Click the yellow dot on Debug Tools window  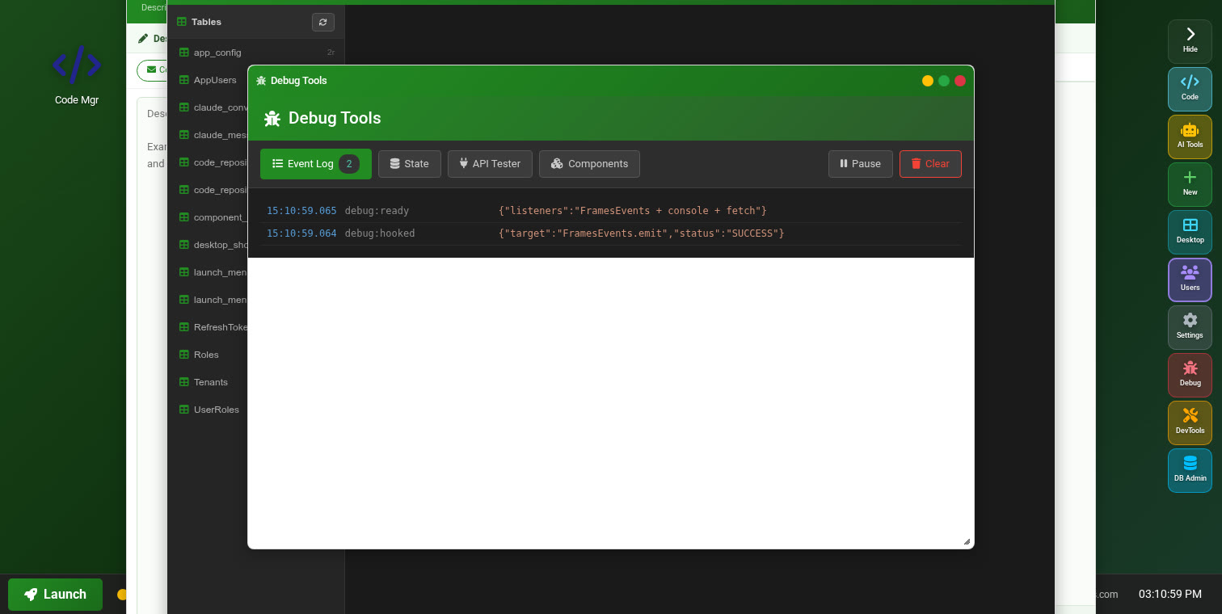927,81
